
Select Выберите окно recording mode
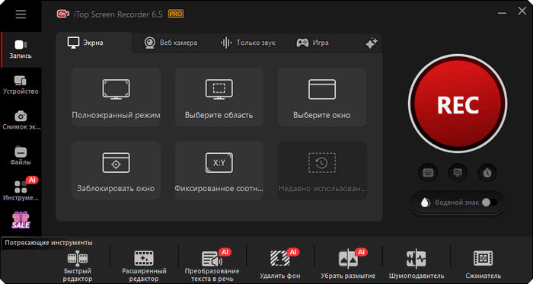click(x=322, y=97)
